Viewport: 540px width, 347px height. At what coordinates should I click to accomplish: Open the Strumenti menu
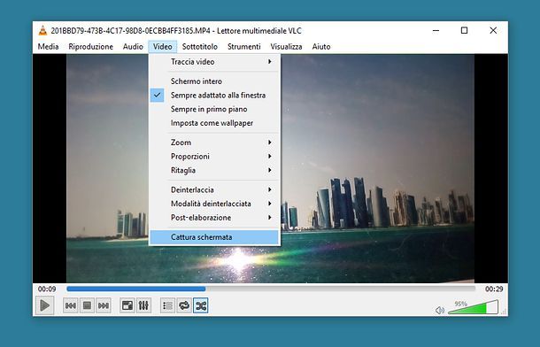tap(244, 46)
